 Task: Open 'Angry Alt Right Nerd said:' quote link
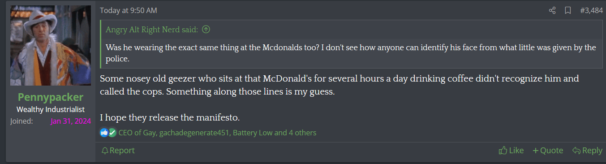152,30
